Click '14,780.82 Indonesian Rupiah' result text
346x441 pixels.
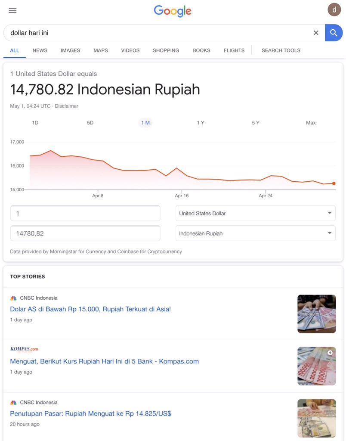(105, 90)
